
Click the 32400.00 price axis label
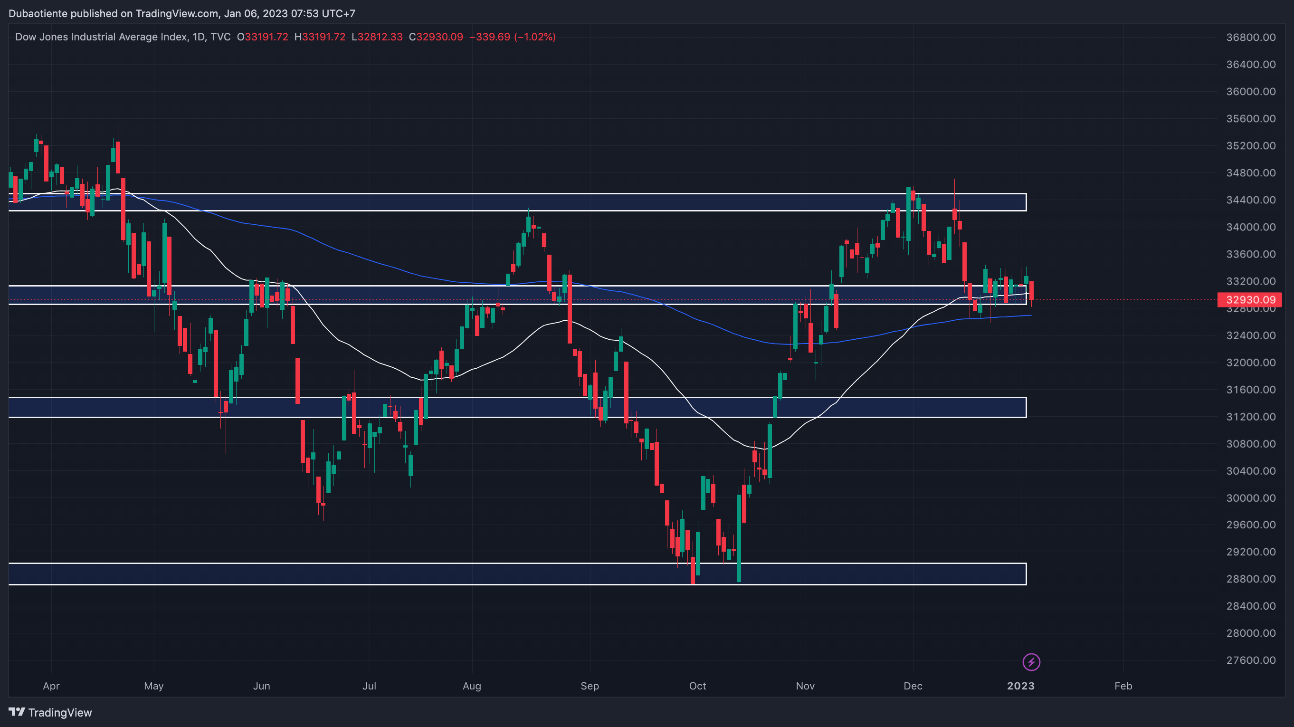(1251, 335)
